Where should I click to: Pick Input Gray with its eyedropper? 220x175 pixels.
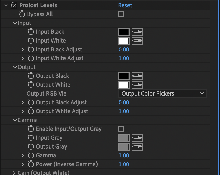[137, 138]
